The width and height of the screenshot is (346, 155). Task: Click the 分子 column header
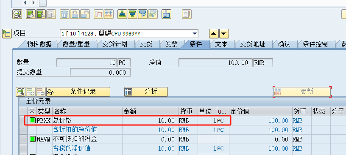338,111
